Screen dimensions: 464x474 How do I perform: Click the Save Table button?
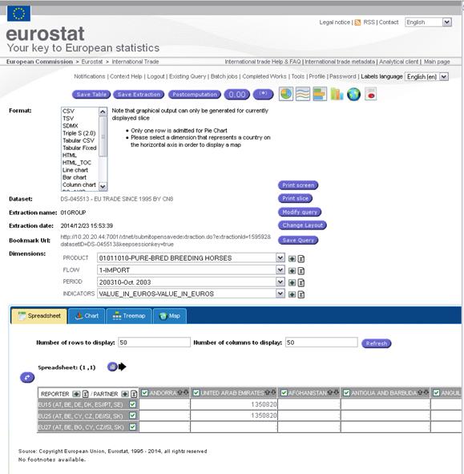click(x=91, y=95)
